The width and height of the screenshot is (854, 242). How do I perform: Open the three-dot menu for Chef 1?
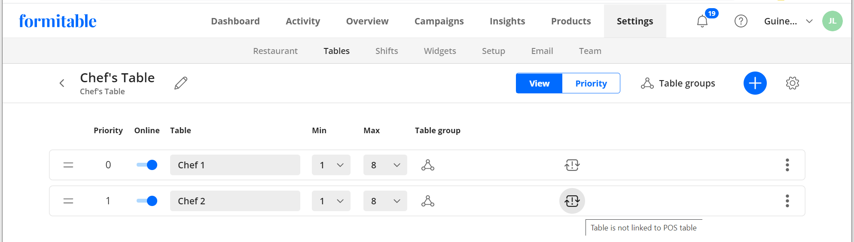tap(787, 165)
